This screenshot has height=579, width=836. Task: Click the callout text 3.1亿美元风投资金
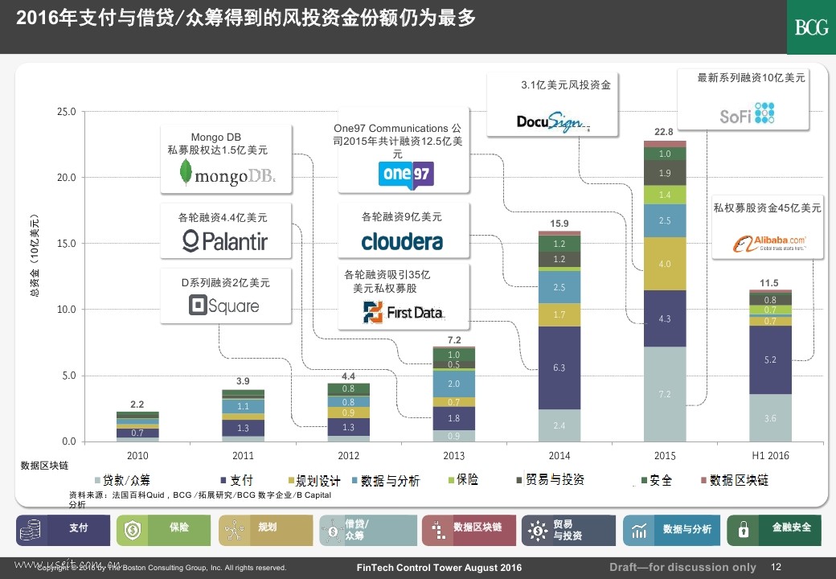[x=566, y=84]
